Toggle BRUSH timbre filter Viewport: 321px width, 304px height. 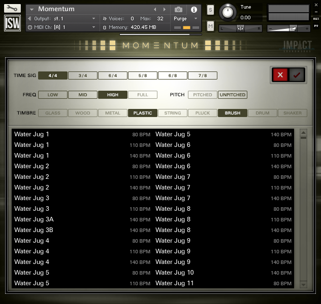(233, 113)
